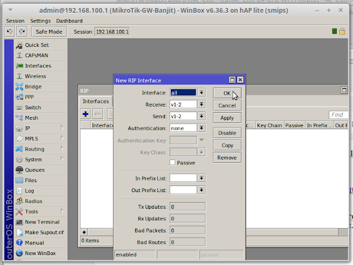Open Bridge menu in sidebar

click(41, 87)
